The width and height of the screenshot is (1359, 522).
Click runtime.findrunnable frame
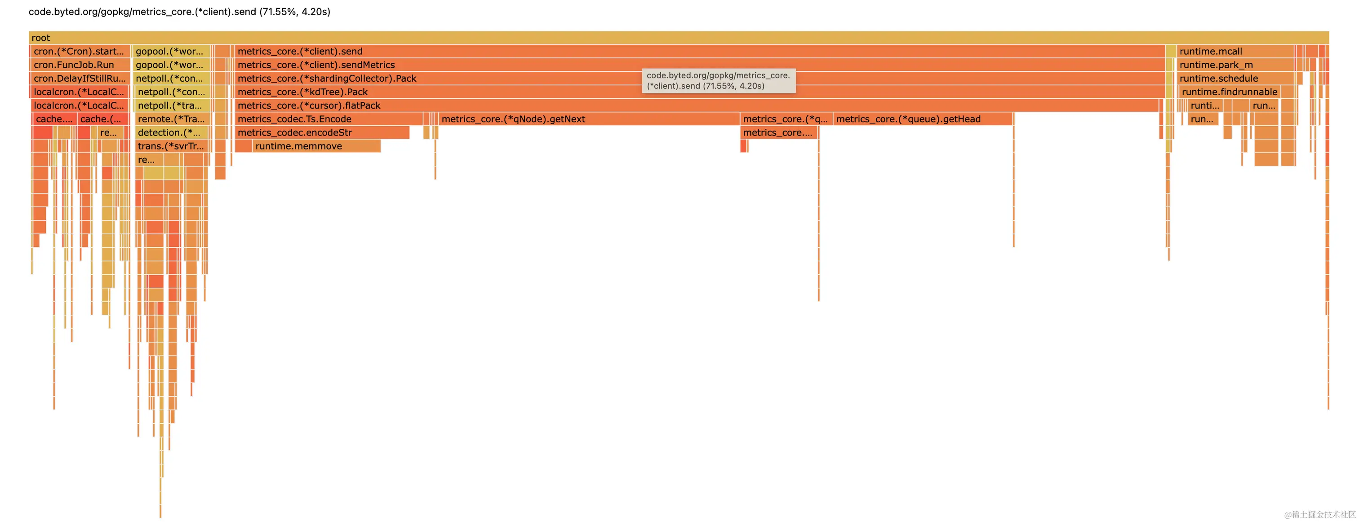(1229, 92)
